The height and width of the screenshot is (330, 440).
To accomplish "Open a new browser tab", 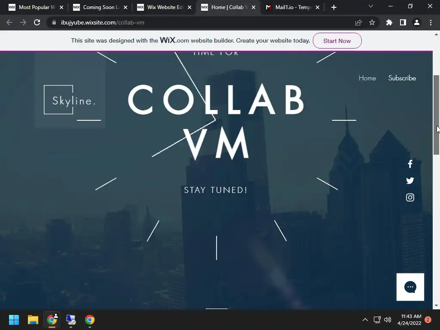I will coord(333,7).
